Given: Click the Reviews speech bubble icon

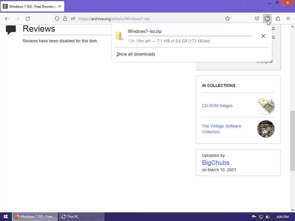Looking at the screenshot, I should [11, 30].
